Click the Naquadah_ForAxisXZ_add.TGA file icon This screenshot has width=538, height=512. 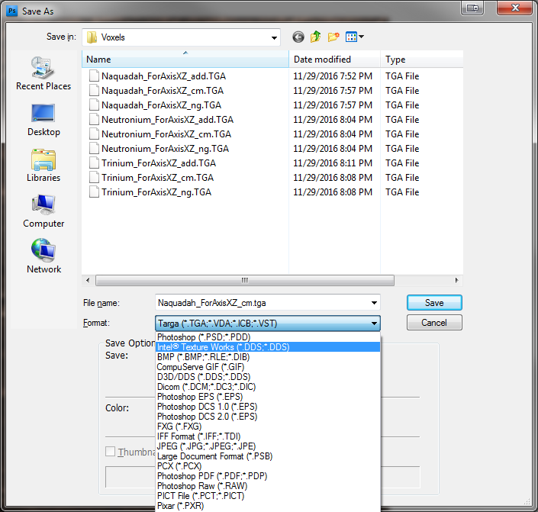94,76
